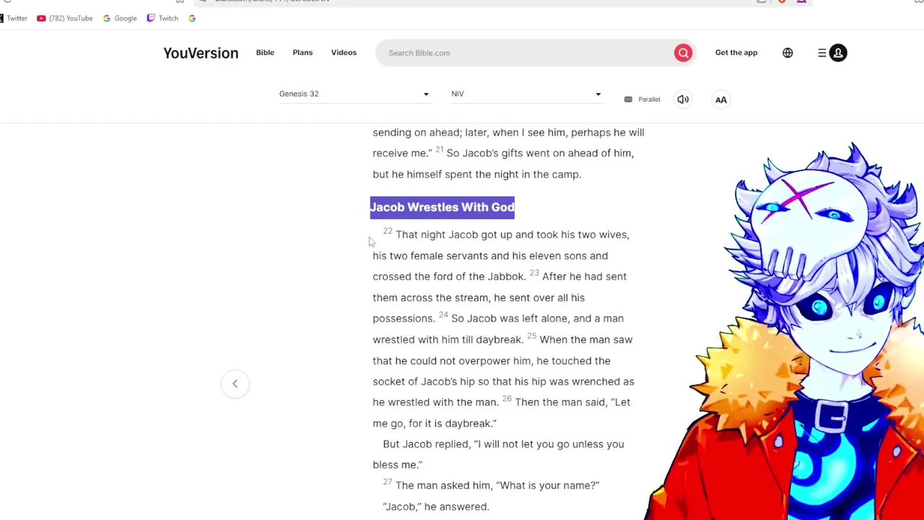This screenshot has width=924, height=520.
Task: Open the hamburger menu icon
Action: point(821,53)
